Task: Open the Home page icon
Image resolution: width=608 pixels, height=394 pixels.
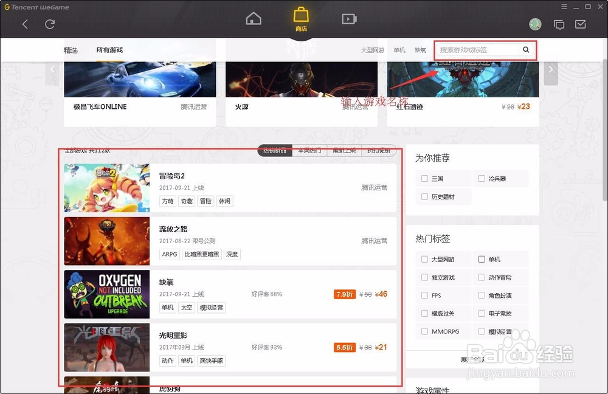Action: [x=254, y=19]
